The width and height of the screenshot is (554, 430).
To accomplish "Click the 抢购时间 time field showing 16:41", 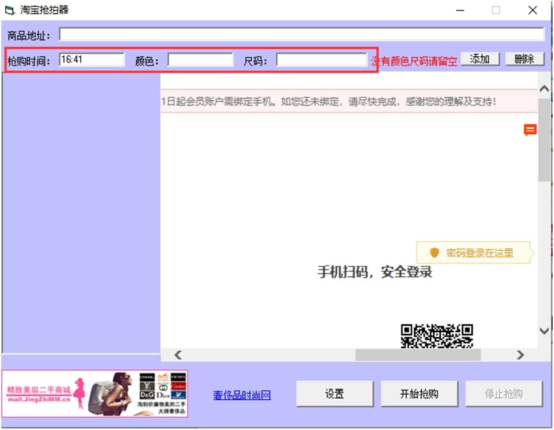I will pos(92,60).
